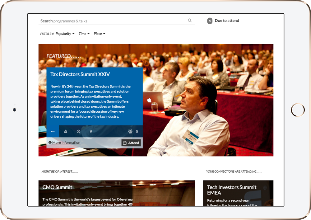Open the Due to attend list
Viewport: 311px width, 220px height.
point(227,21)
